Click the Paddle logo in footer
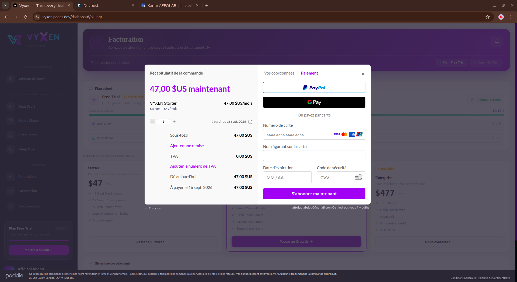517x282 pixels. click(14, 276)
